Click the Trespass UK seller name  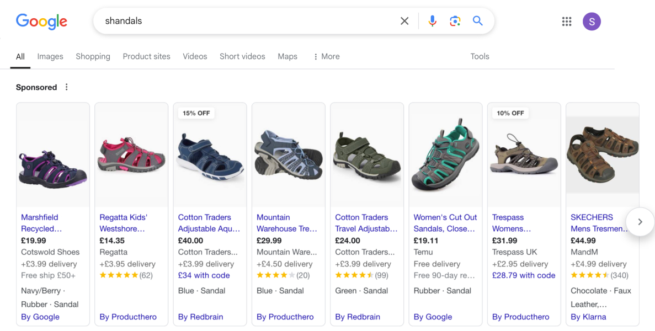tap(515, 252)
